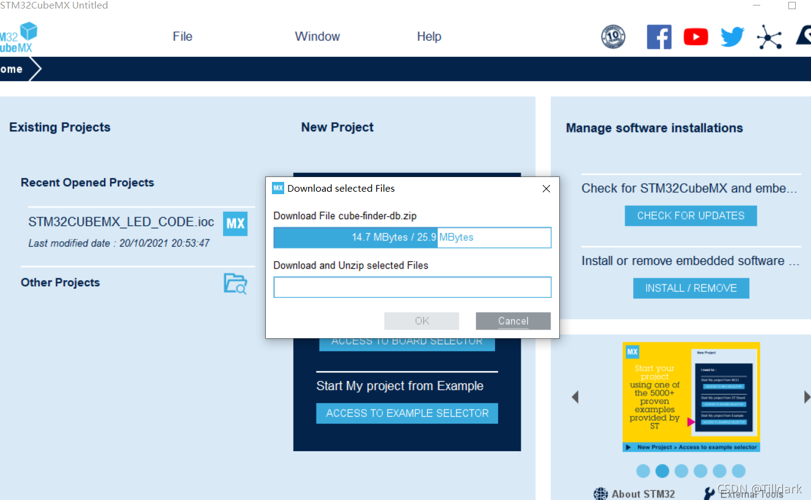The image size is (811, 500).
Task: Click the empty Download and Unzip progress bar
Action: (x=413, y=288)
